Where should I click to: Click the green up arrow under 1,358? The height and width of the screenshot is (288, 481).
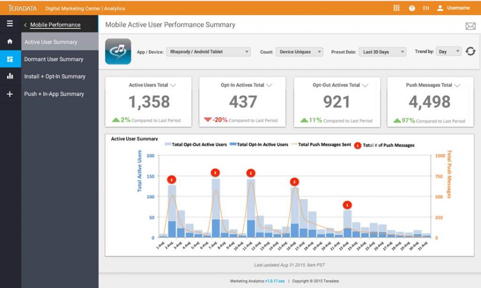116,119
